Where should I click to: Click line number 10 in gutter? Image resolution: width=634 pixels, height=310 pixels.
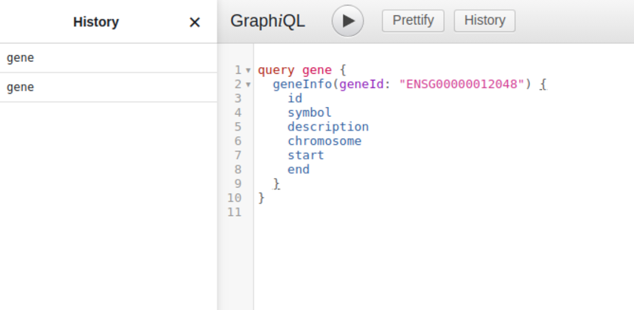pos(234,198)
